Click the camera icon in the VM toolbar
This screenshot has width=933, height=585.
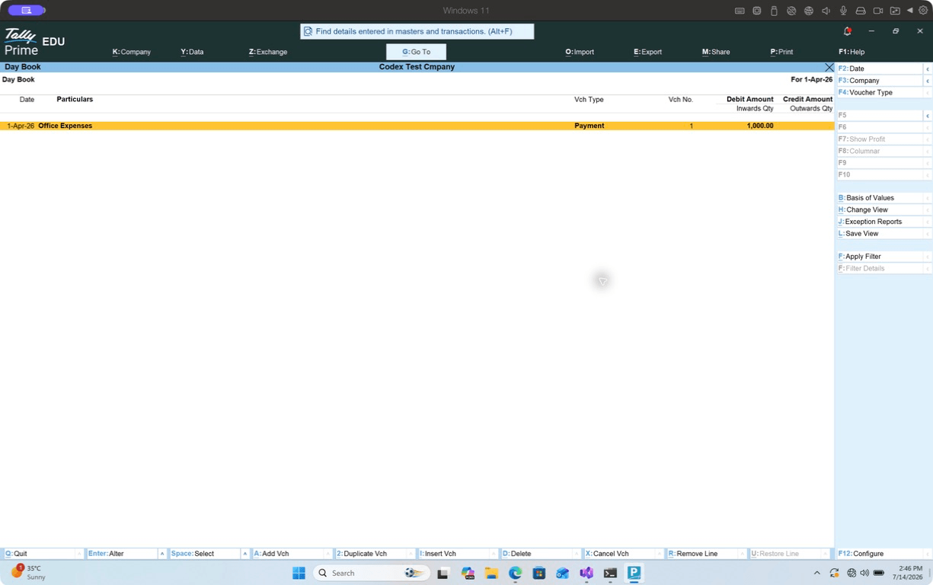click(877, 11)
